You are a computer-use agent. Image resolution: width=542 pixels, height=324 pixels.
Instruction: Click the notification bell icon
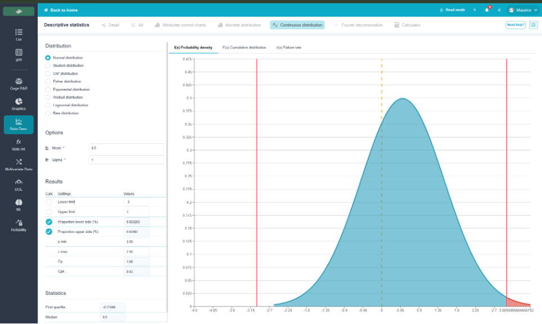487,10
